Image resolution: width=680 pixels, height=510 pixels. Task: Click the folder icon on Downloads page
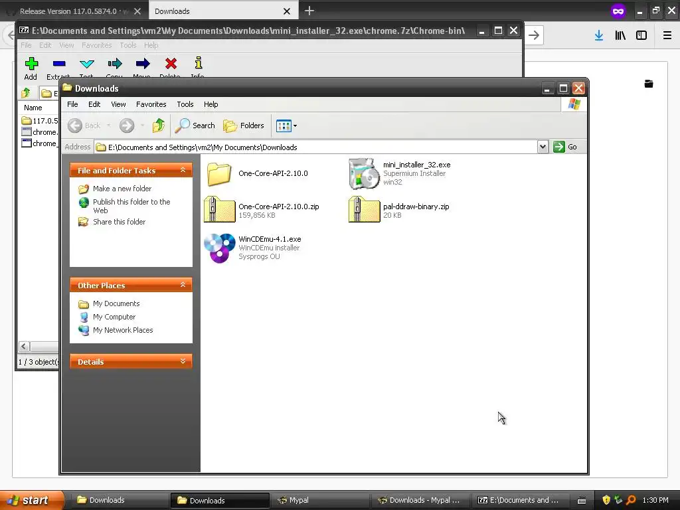tap(649, 84)
